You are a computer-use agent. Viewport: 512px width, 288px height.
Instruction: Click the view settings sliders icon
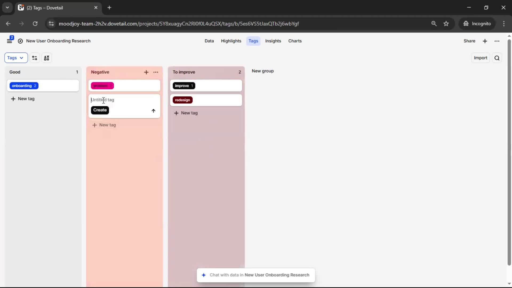pyautogui.click(x=35, y=58)
